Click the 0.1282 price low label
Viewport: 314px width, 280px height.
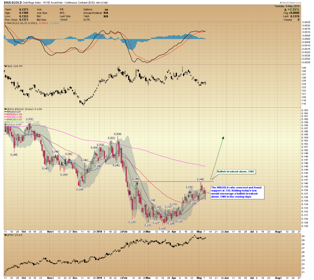(162, 228)
